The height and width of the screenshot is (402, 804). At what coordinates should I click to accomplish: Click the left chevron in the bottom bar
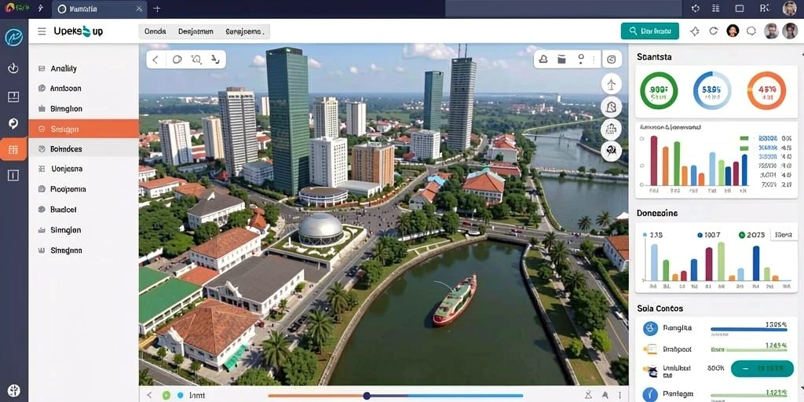[149, 396]
